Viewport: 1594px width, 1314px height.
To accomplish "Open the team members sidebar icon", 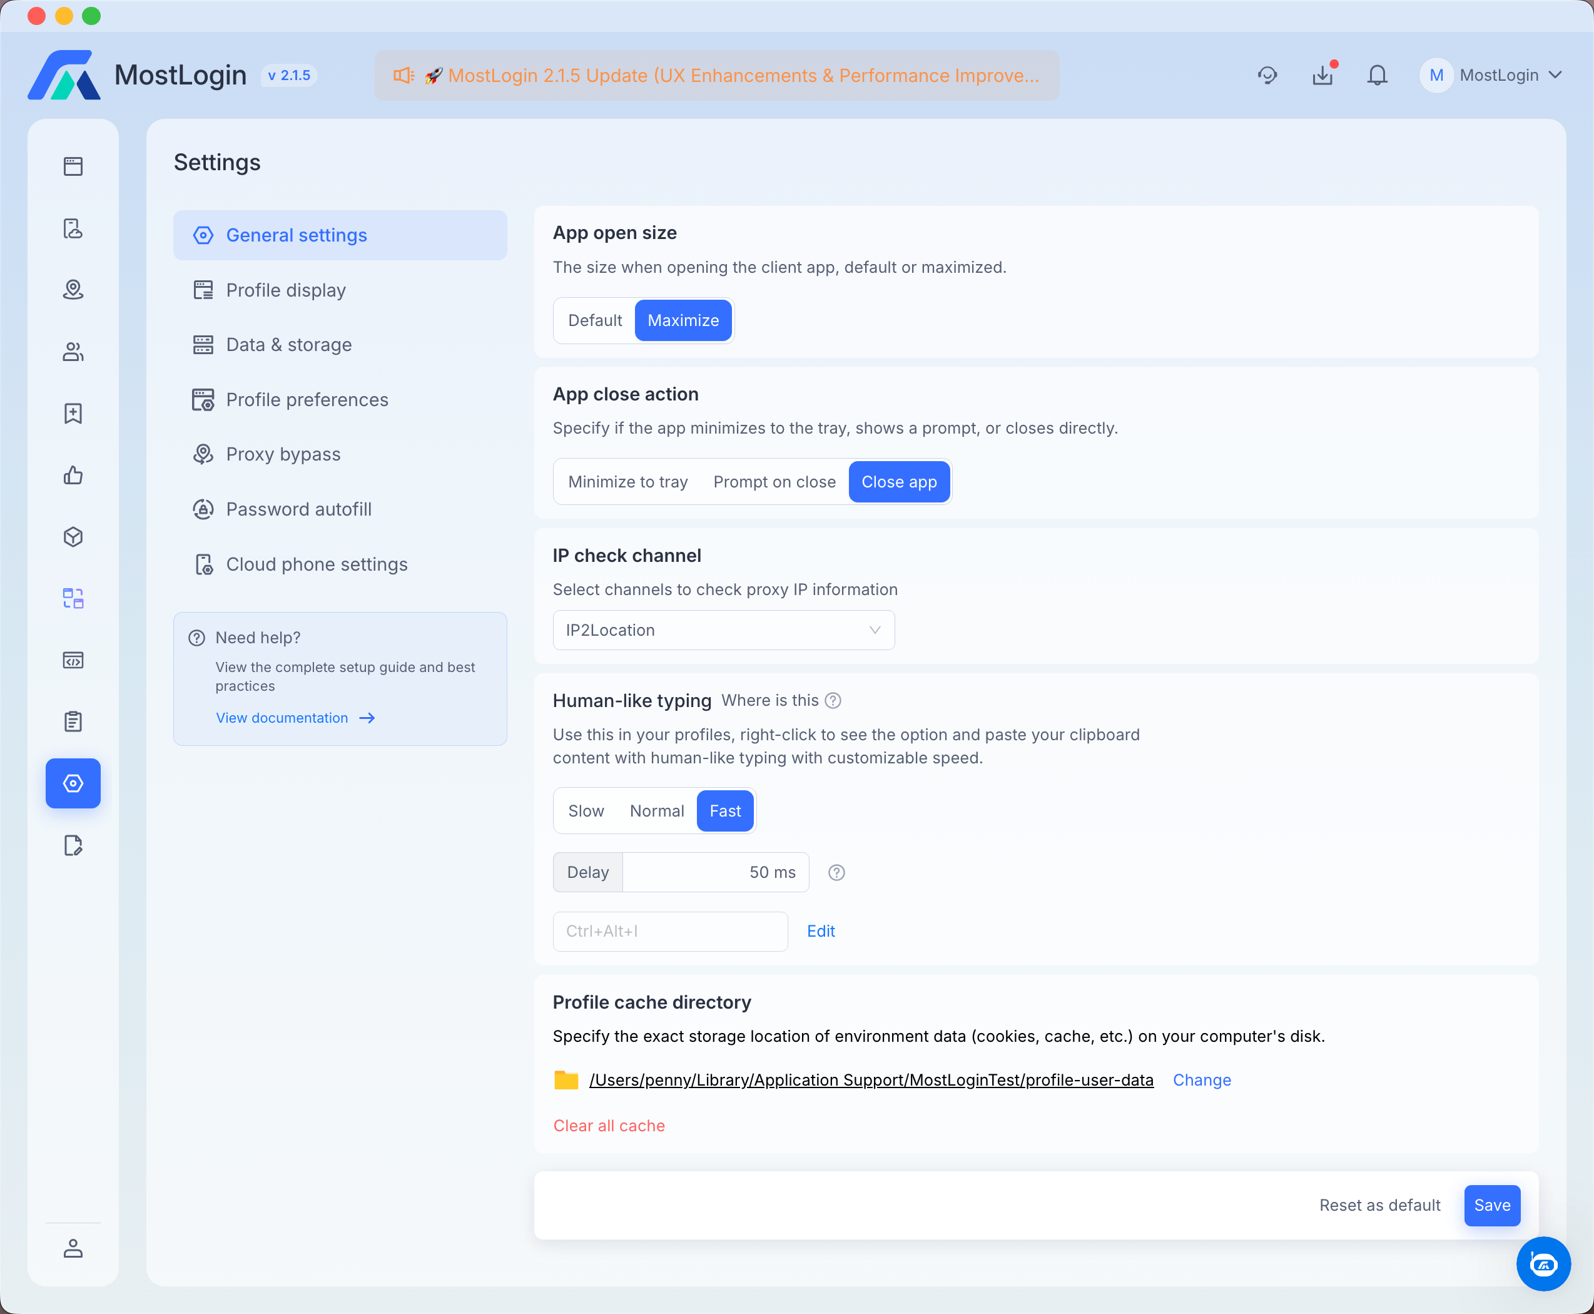I will (x=73, y=351).
